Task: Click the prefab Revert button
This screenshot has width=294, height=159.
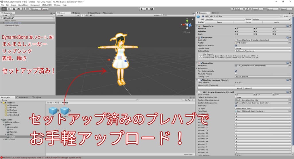Action: tap(248, 22)
